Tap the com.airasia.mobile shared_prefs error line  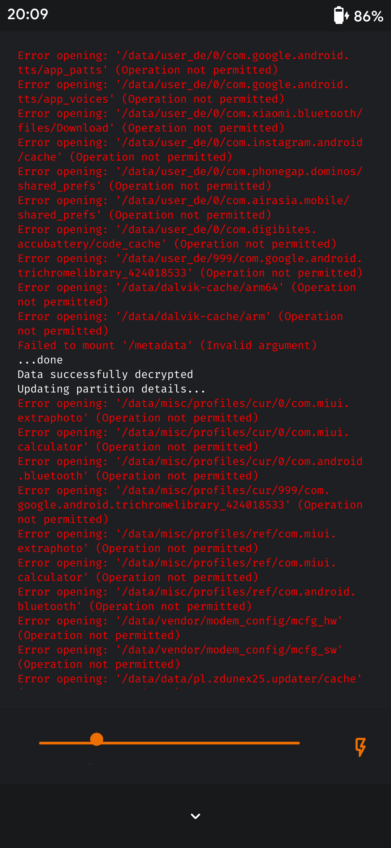tap(184, 208)
